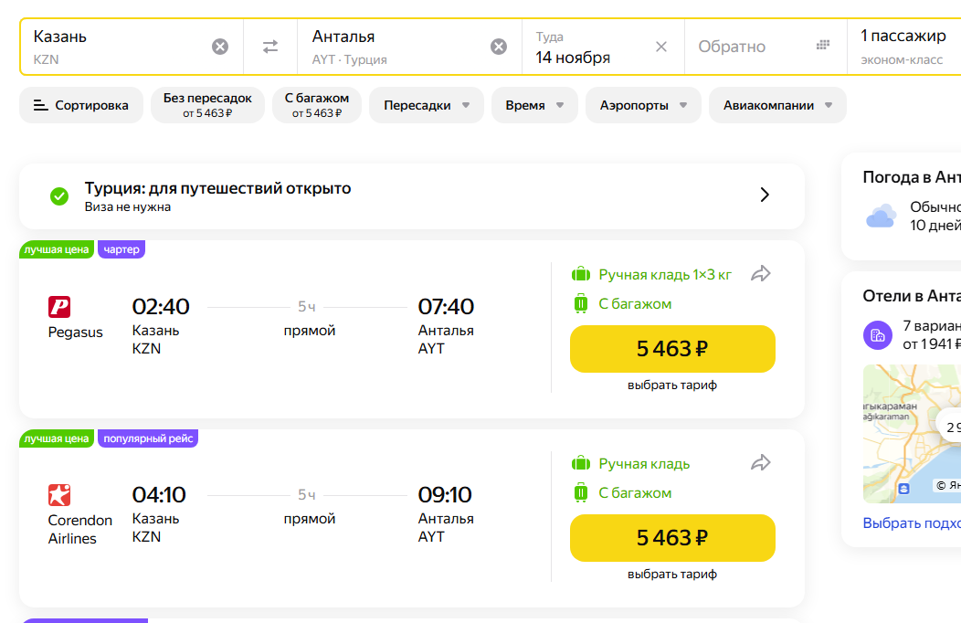Open the return date calendar icon
961x623 pixels.
823,45
